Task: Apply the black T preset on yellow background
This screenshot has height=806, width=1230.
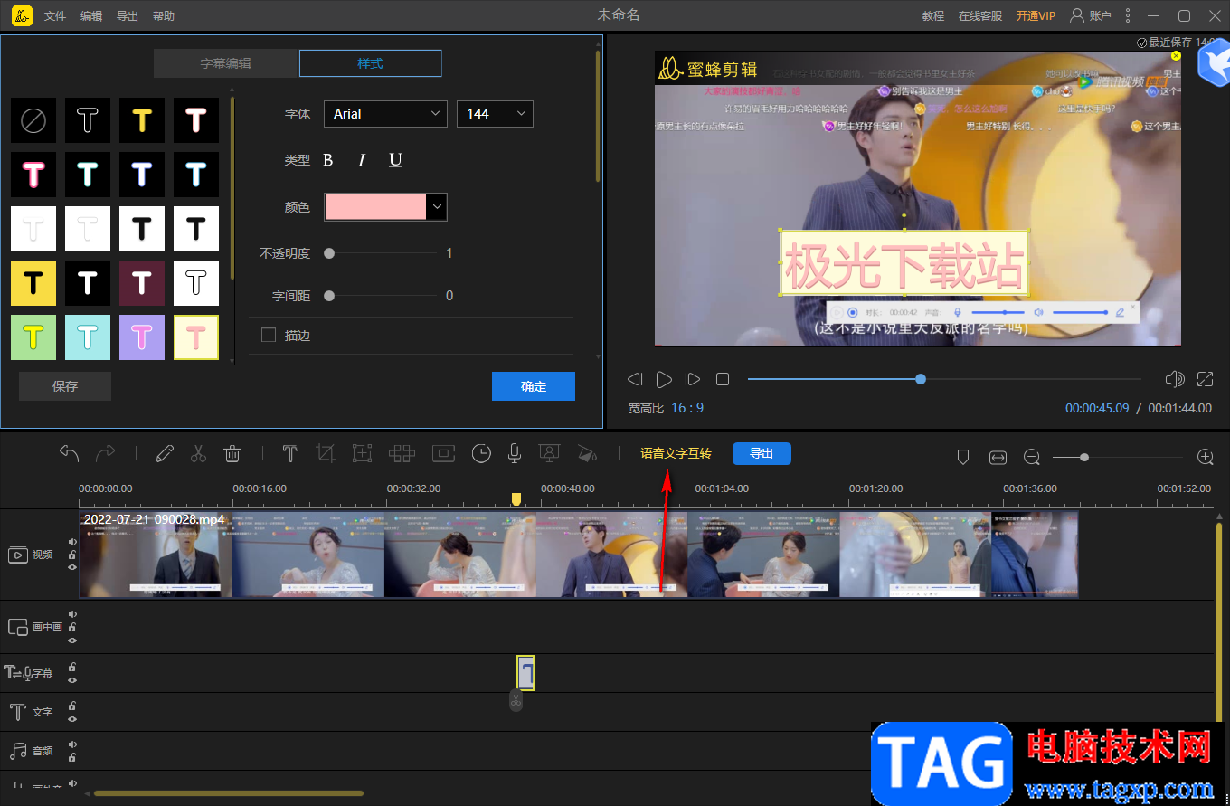Action: 33,283
